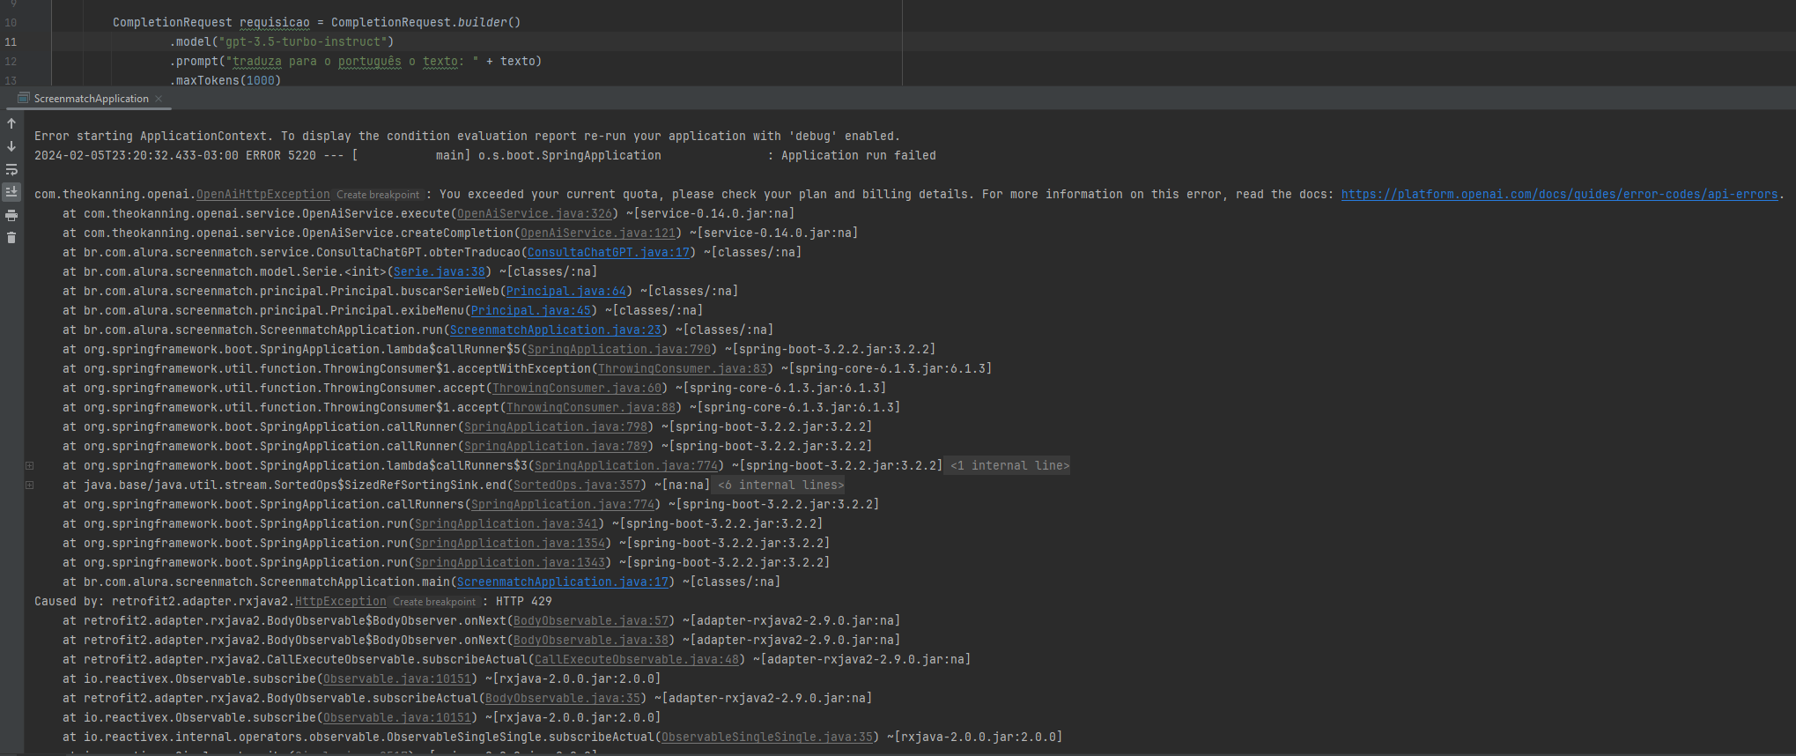The image size is (1796, 756).
Task: Navigate to ScreenmatchApplication.java:23
Action: click(555, 330)
